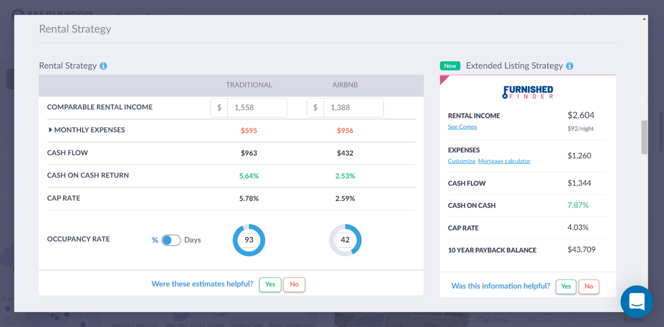Toggle occupancy rate between percent and days
664x327 pixels.
click(171, 240)
